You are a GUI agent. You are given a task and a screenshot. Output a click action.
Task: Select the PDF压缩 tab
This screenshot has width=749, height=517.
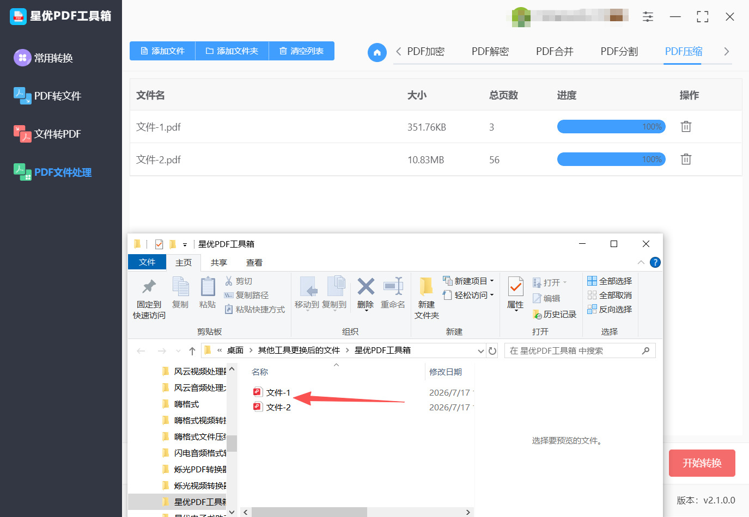pyautogui.click(x=684, y=52)
